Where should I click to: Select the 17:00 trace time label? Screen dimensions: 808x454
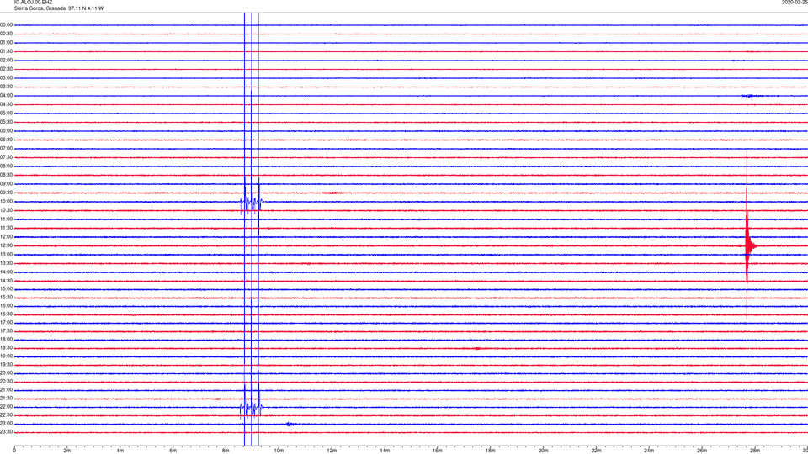[x=6, y=323]
